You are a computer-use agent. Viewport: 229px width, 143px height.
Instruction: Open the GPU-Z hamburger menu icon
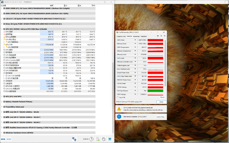164,36
